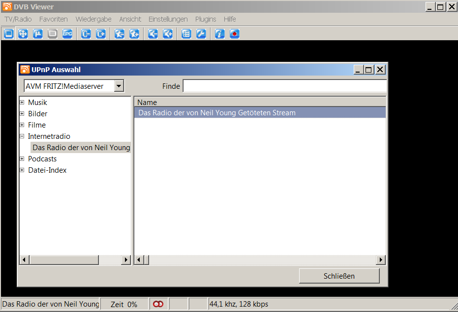Expand the Datei-Index tree node
This screenshot has width=458, height=312.
[x=22, y=170]
